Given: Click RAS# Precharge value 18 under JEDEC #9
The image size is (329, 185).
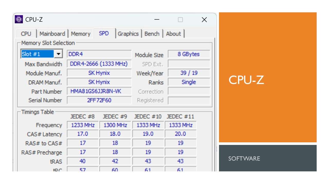Looking at the screenshot, I should pos(115,152).
